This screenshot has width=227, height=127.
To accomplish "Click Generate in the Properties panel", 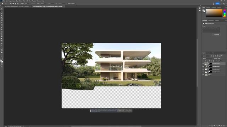I will (x=216, y=35).
